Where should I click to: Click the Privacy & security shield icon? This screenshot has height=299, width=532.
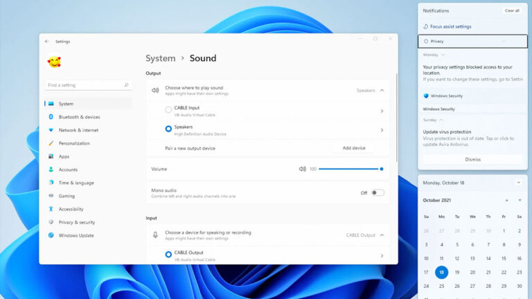coord(51,222)
